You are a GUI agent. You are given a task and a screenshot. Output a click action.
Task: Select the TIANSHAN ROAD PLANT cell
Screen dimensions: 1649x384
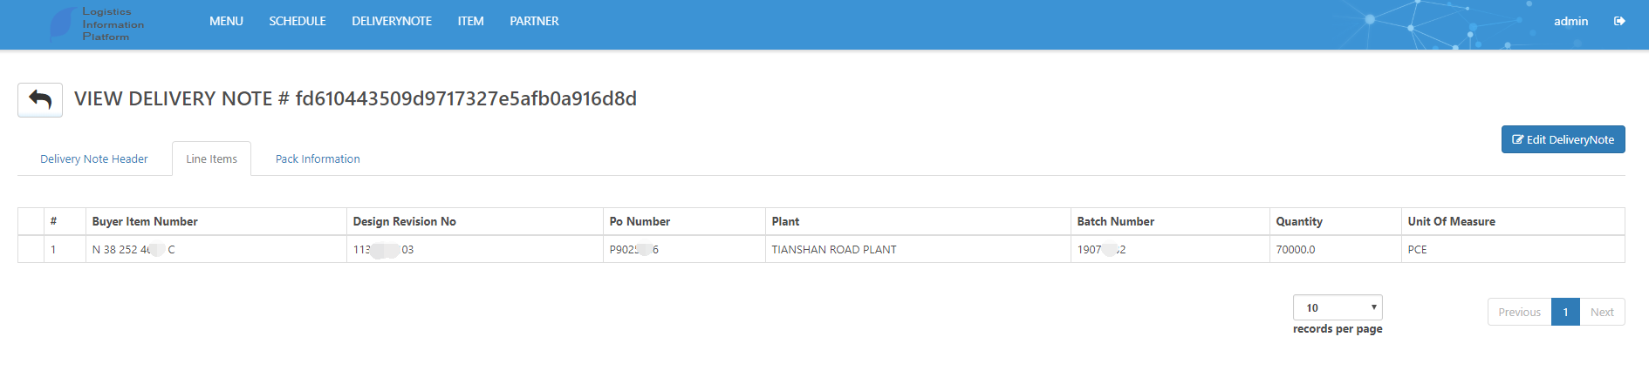click(x=918, y=249)
